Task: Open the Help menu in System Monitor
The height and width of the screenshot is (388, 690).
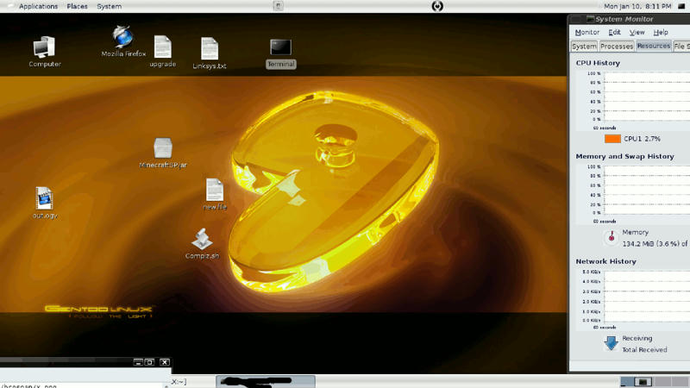Action: tap(661, 32)
